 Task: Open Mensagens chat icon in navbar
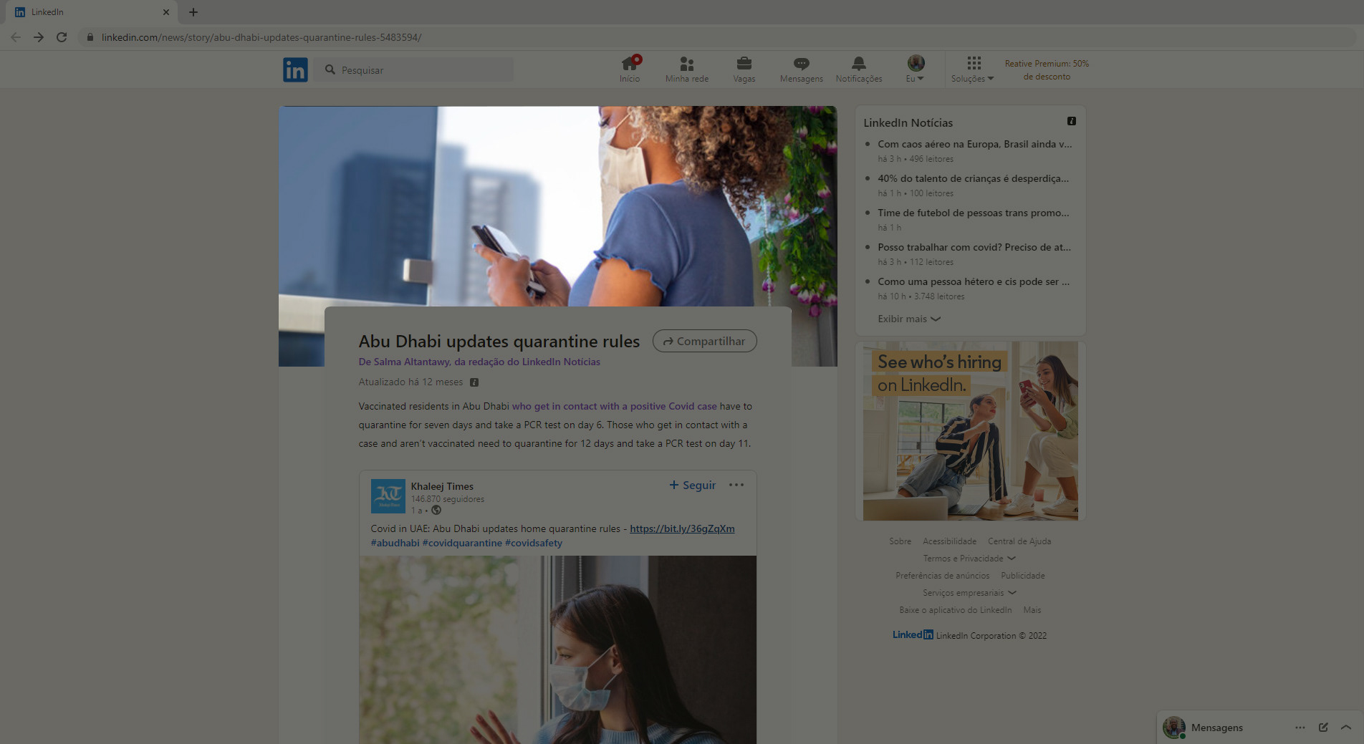801,69
